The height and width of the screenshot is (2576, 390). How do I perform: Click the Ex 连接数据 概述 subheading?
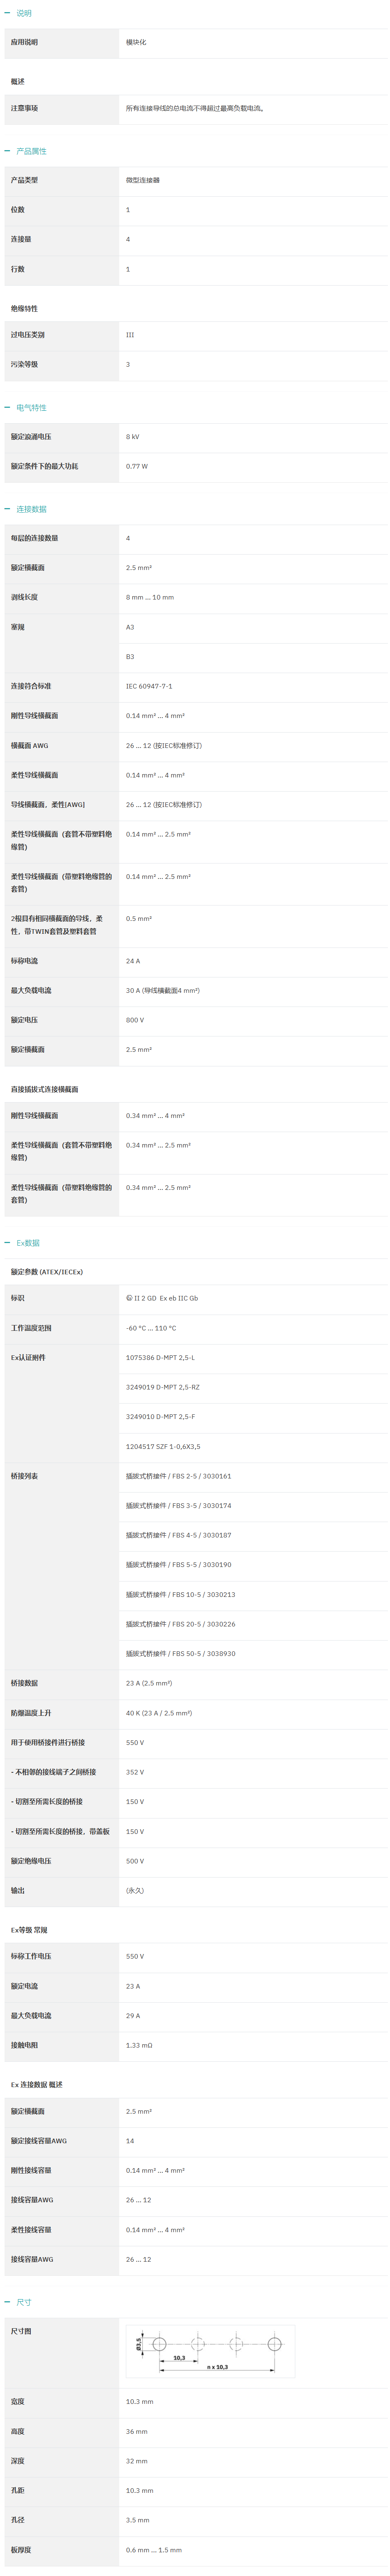pyautogui.click(x=37, y=2085)
